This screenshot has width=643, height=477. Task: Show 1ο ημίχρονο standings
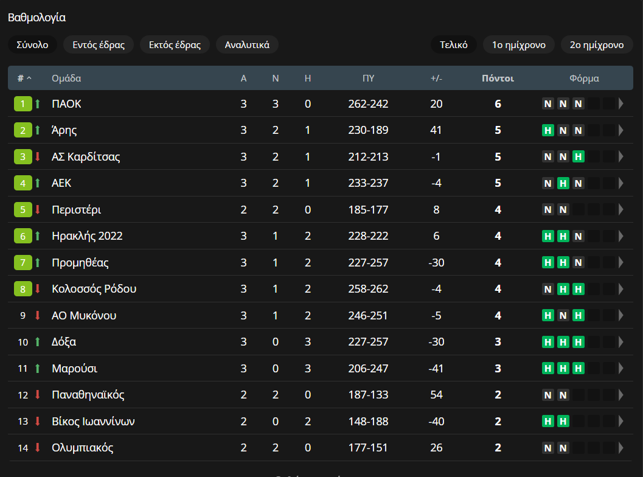(x=519, y=44)
